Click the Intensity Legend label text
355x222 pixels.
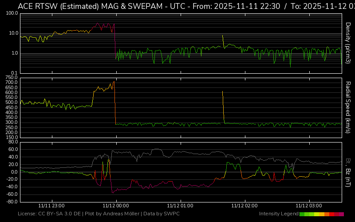pyautogui.click(x=278, y=214)
